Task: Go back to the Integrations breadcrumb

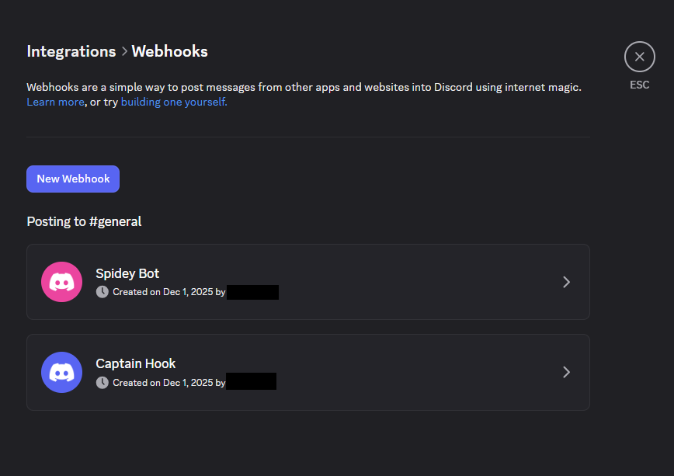Action: [x=71, y=51]
